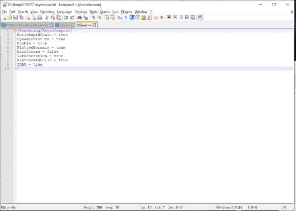Close the active user.ini tab

(94, 25)
